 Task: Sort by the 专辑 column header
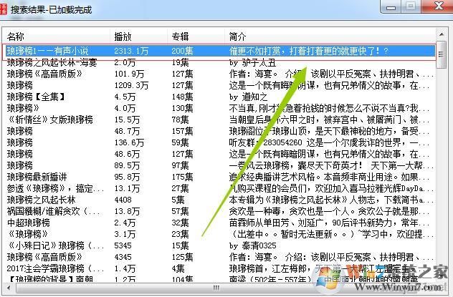pyautogui.click(x=196, y=36)
